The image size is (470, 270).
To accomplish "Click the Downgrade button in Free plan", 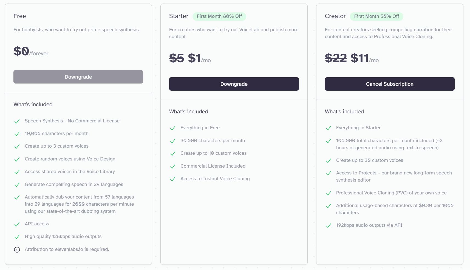I will point(78,77).
